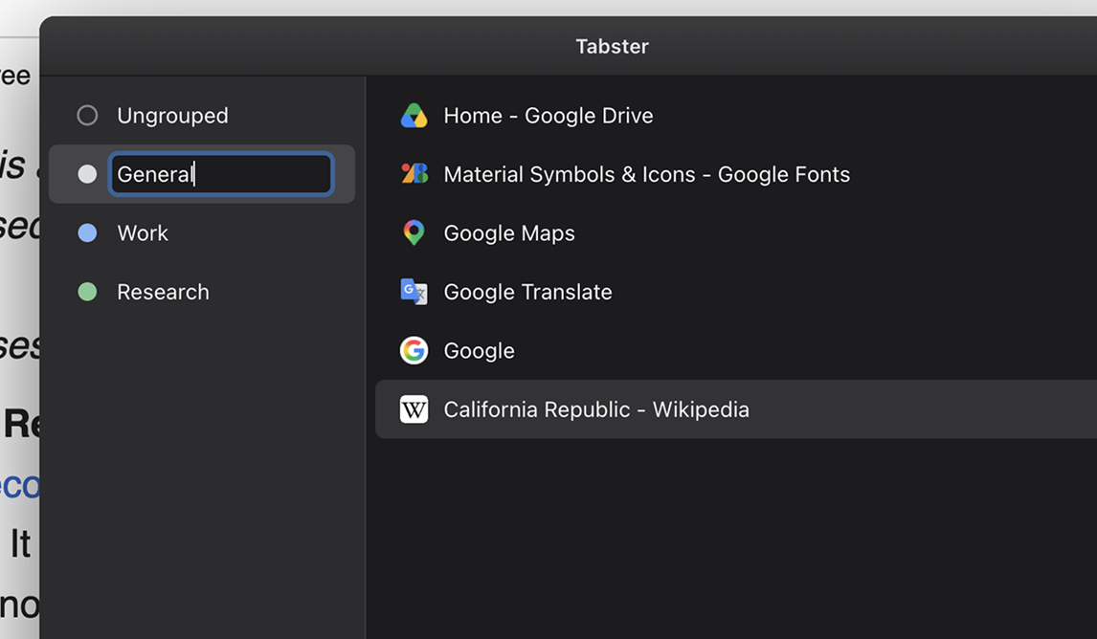
Task: Click the Google Drive favicon
Action: coord(414,116)
